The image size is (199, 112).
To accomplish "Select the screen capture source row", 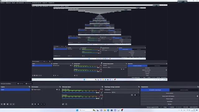I will (46, 90).
